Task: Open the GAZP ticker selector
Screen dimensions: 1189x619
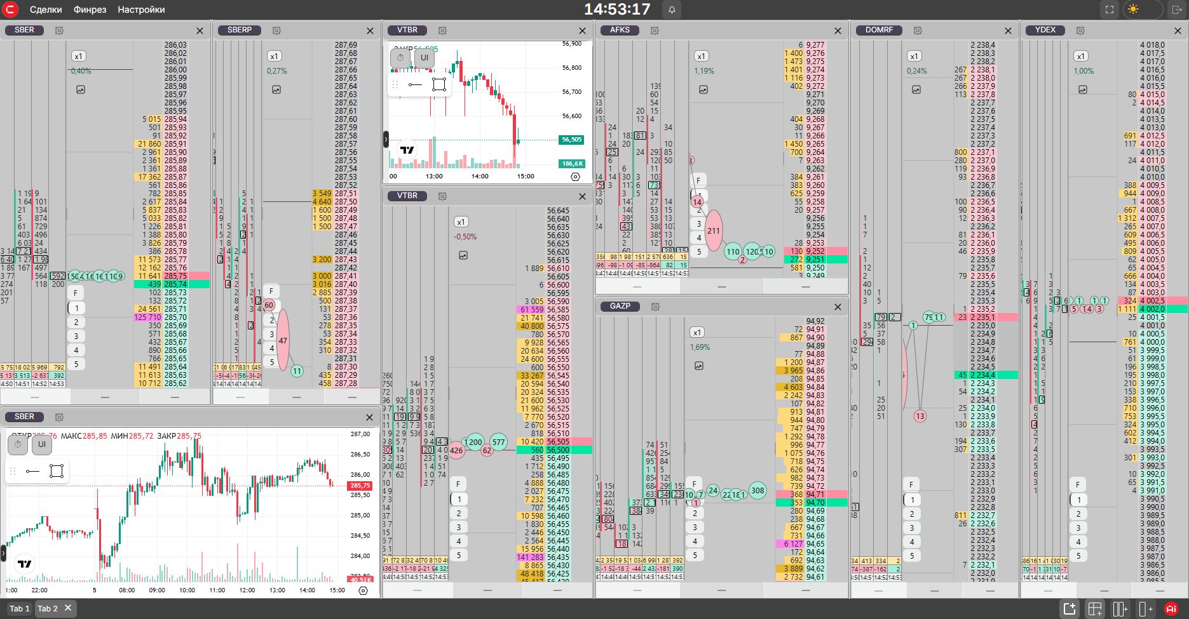Action: (x=620, y=306)
